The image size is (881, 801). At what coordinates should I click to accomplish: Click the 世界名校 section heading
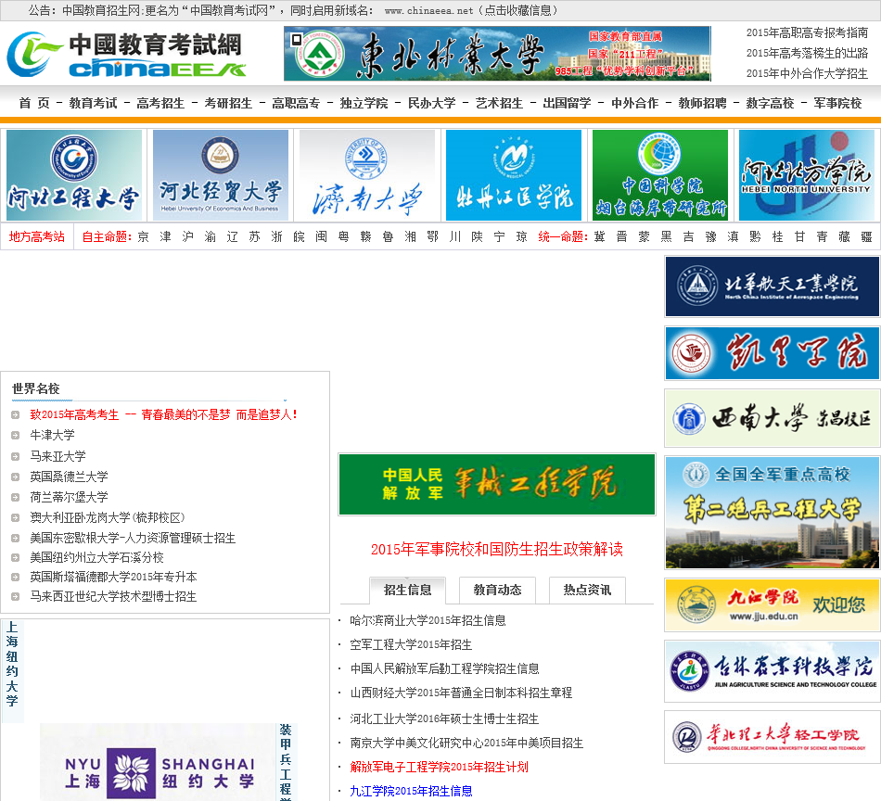[x=36, y=388]
